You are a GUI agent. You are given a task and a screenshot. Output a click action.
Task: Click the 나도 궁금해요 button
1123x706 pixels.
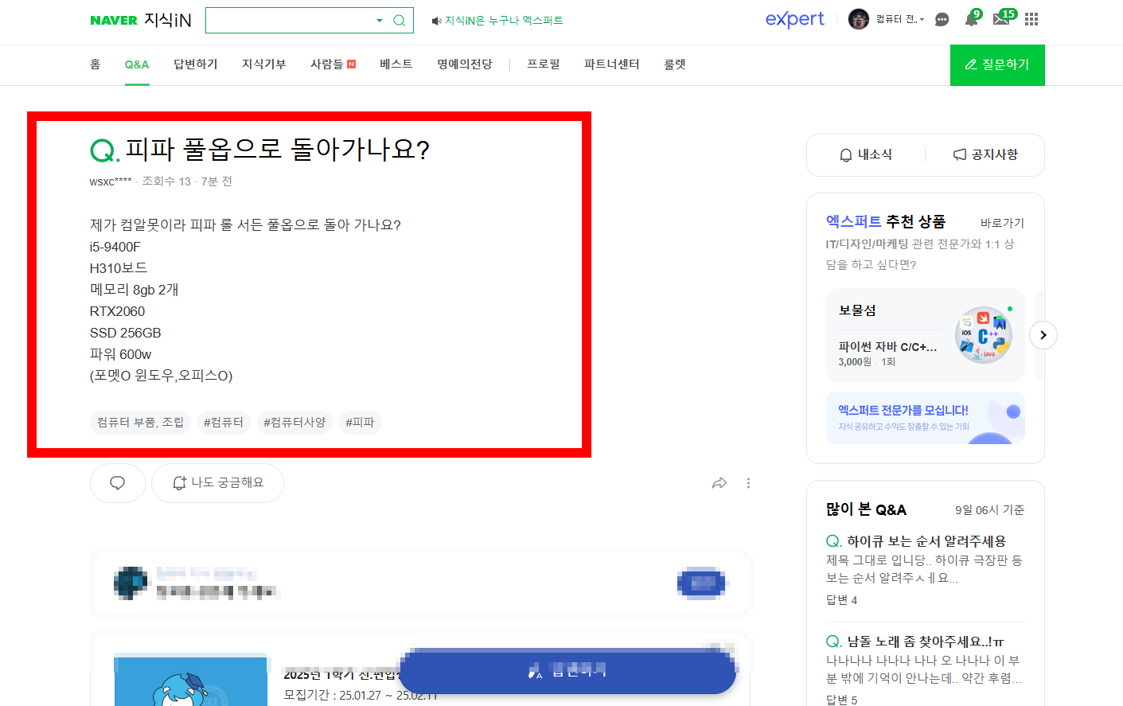coord(217,483)
